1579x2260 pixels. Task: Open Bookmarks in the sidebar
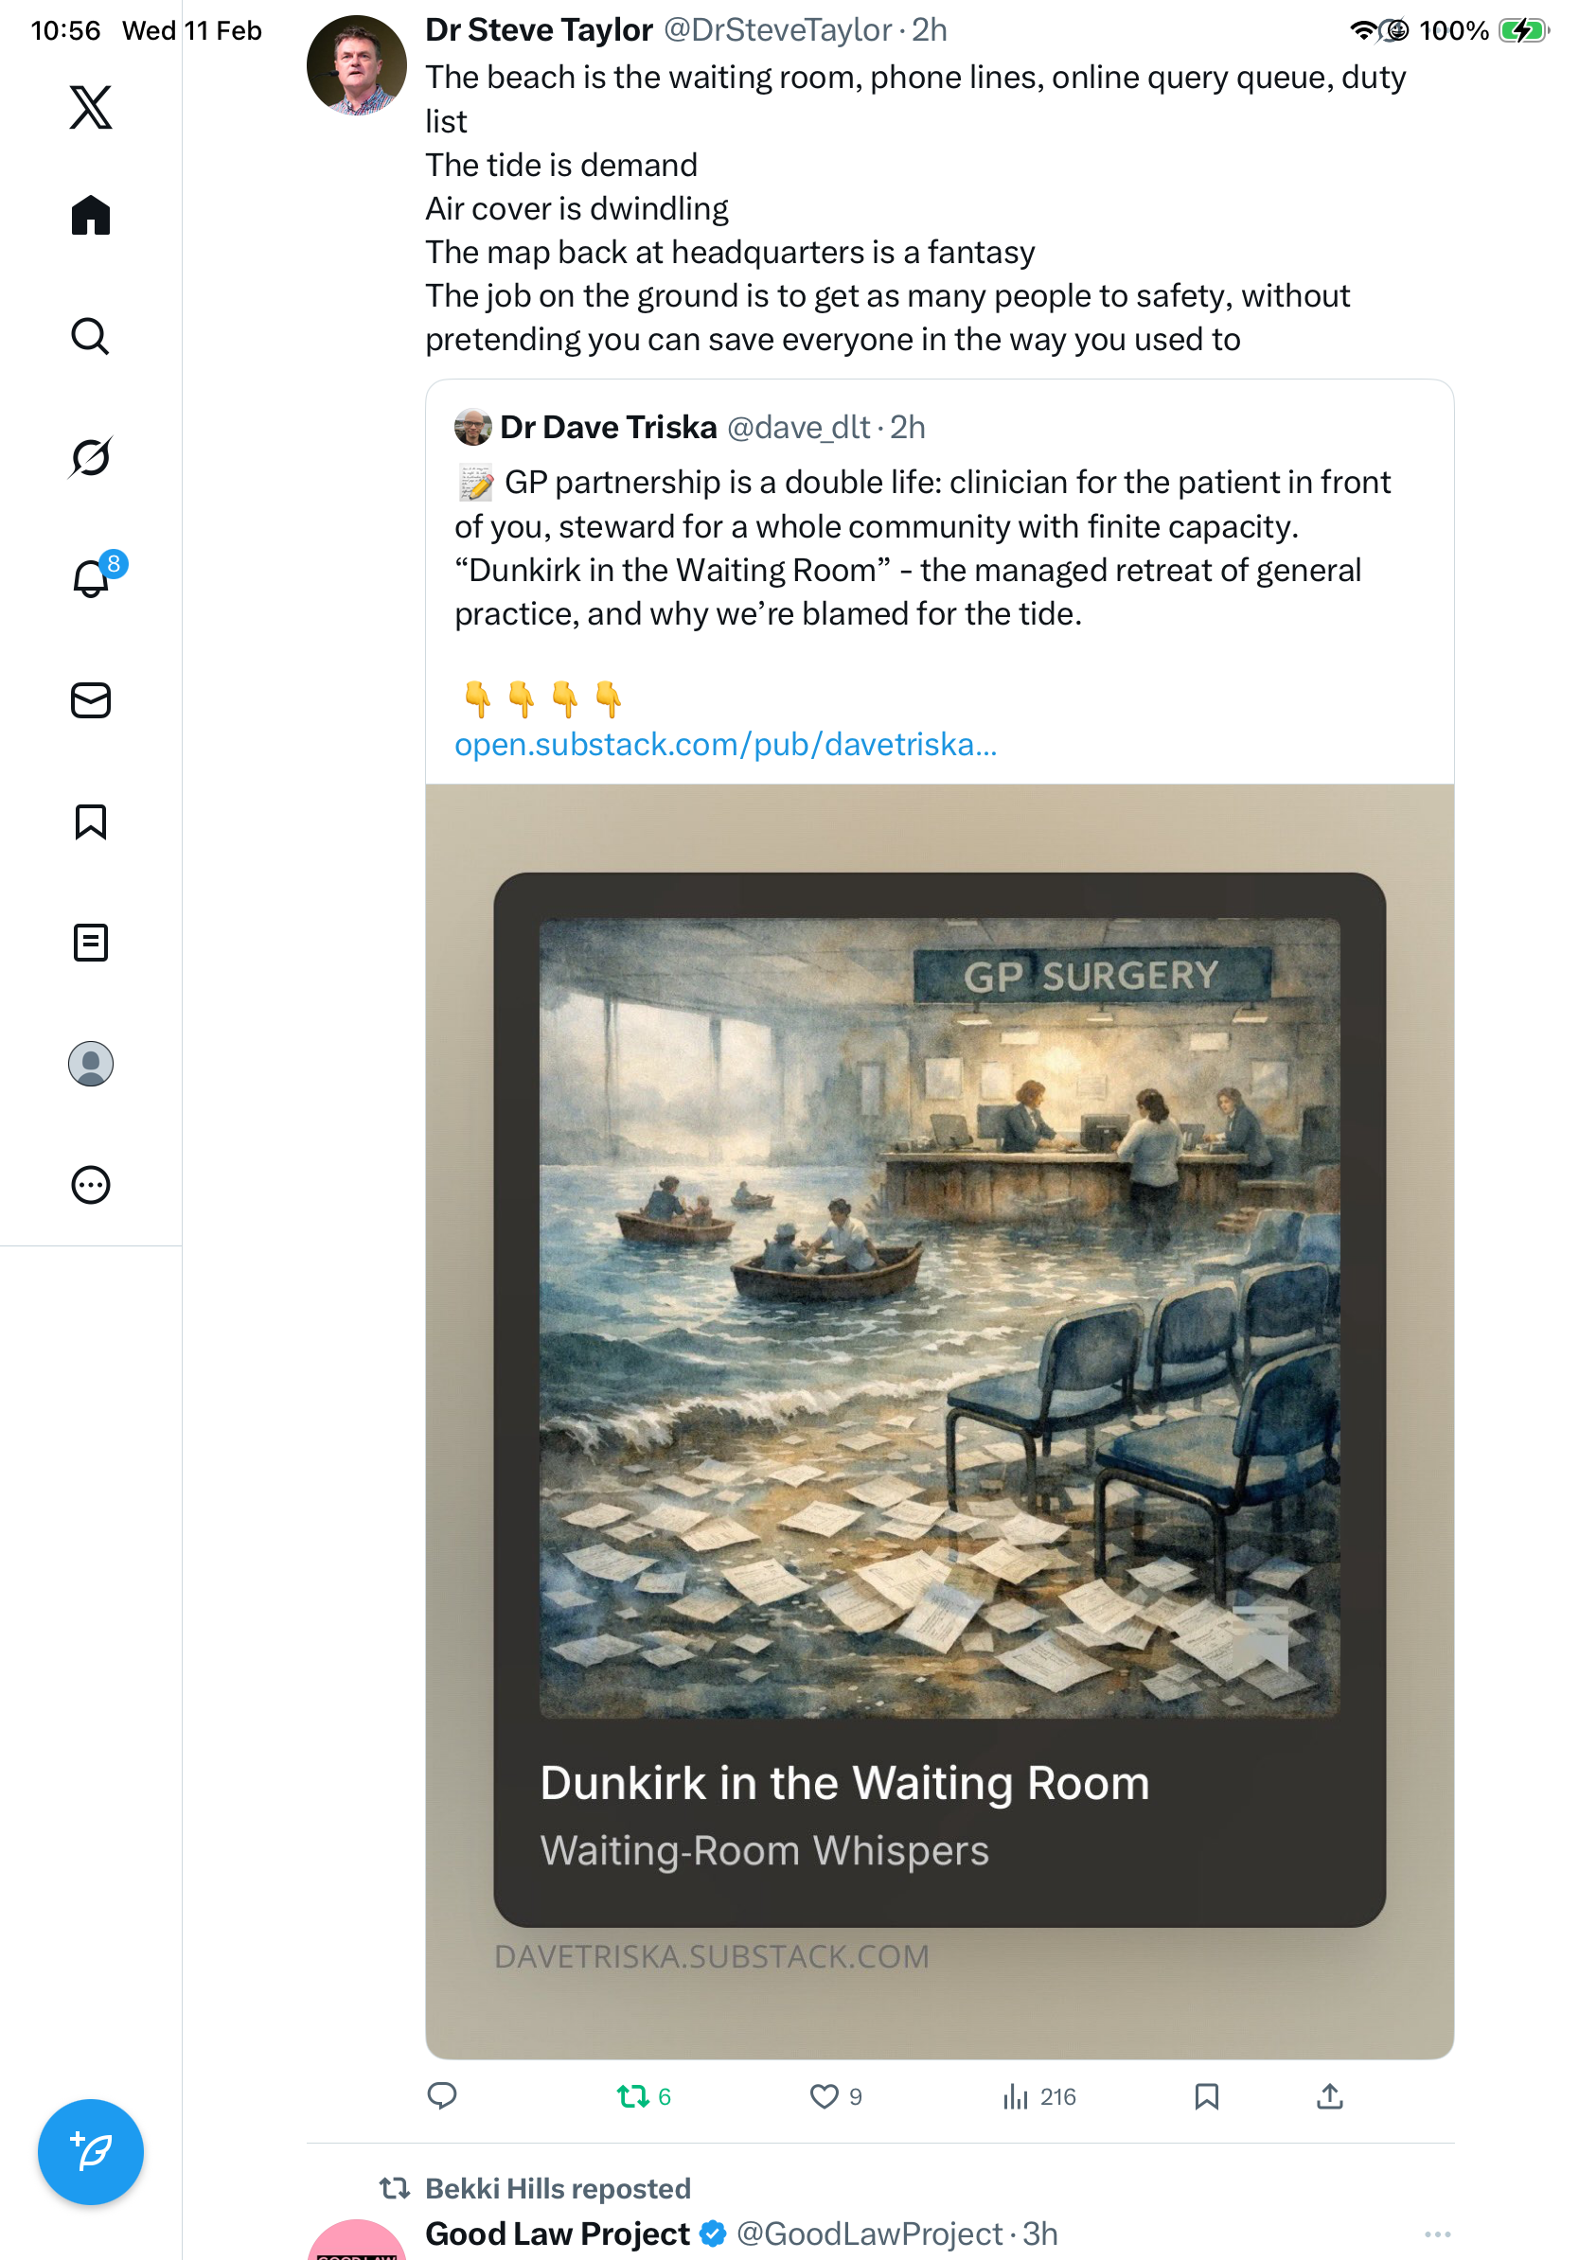click(91, 821)
